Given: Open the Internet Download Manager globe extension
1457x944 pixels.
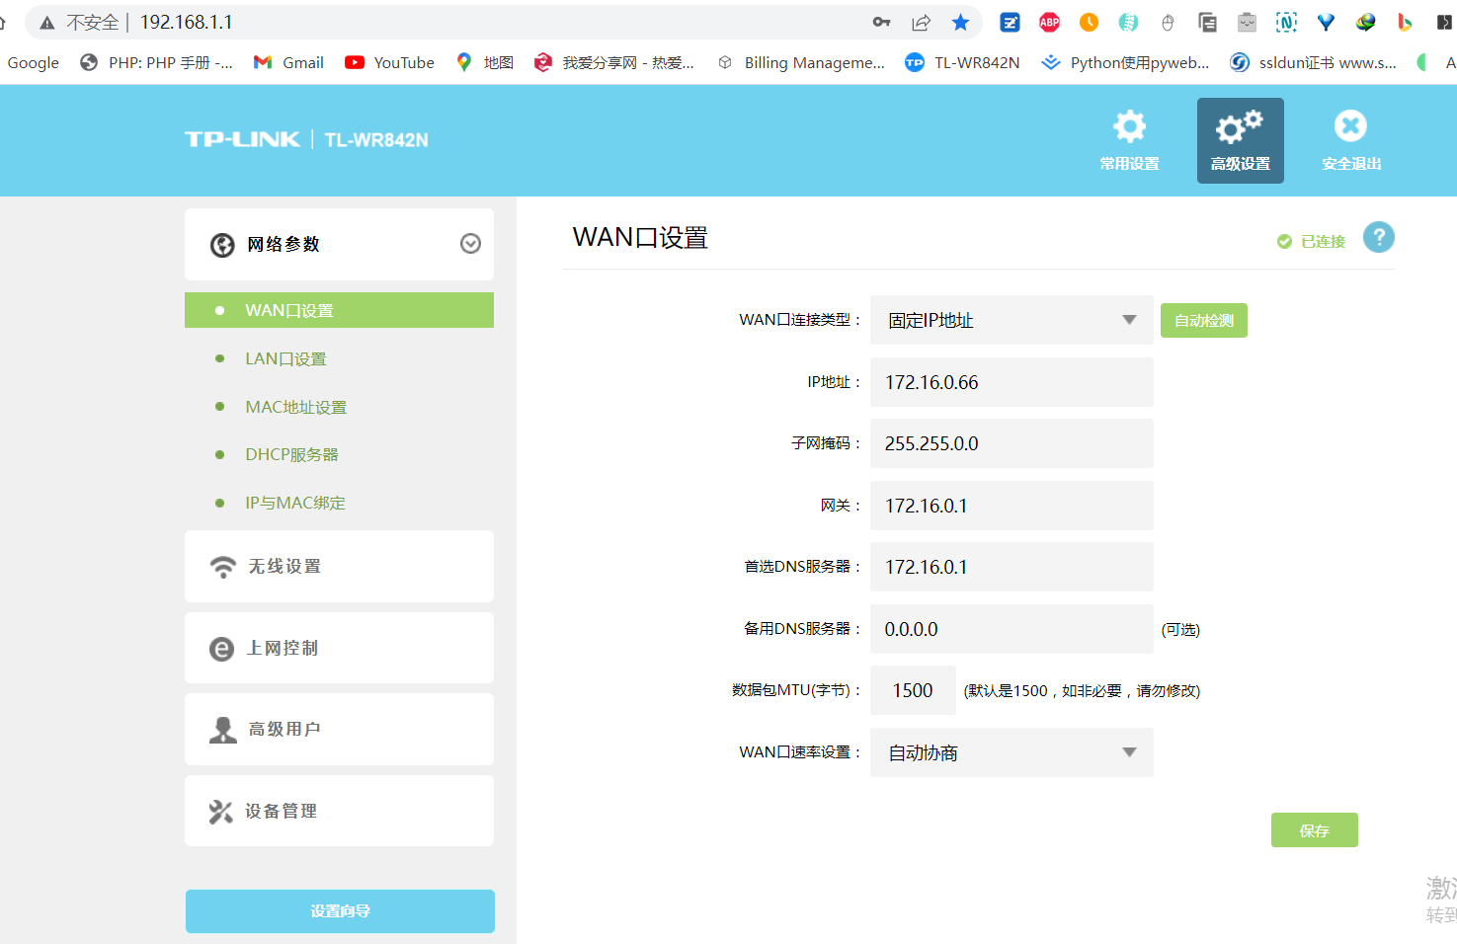Looking at the screenshot, I should point(1365,22).
